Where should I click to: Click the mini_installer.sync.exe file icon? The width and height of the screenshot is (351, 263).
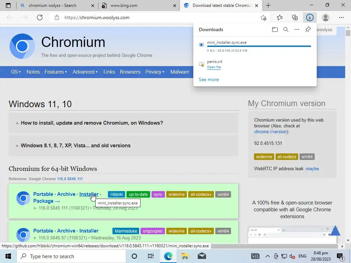pos(202,45)
